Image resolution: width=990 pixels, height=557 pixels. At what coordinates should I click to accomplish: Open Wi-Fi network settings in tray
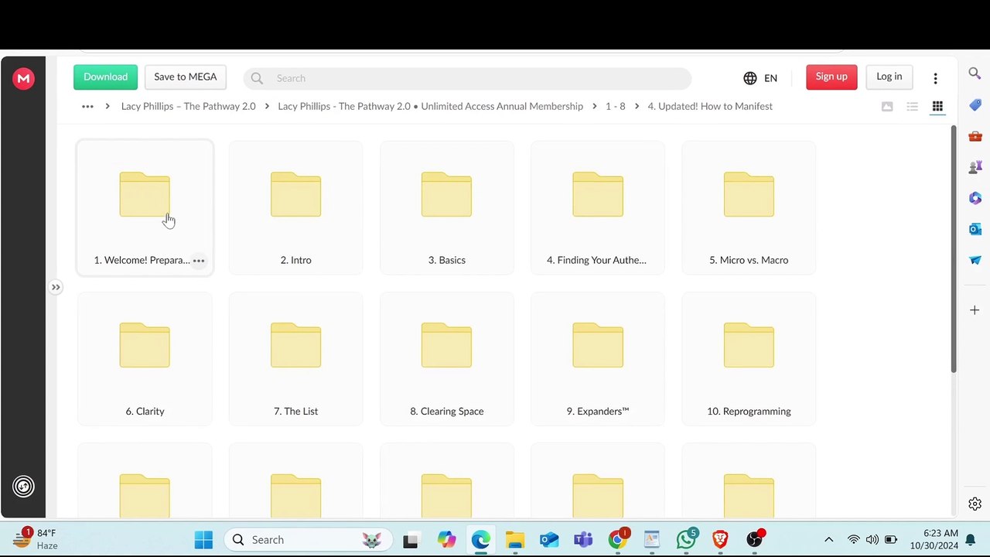pos(854,540)
